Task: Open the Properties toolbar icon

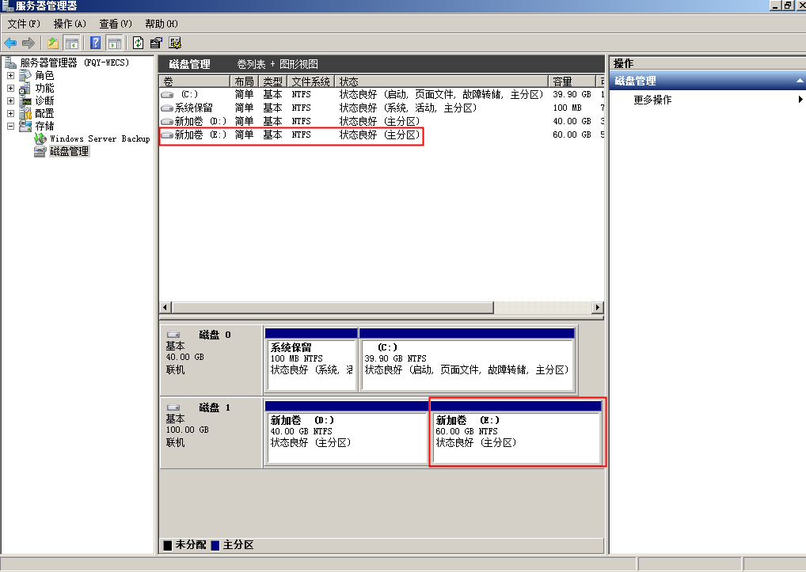Action: tap(156, 43)
